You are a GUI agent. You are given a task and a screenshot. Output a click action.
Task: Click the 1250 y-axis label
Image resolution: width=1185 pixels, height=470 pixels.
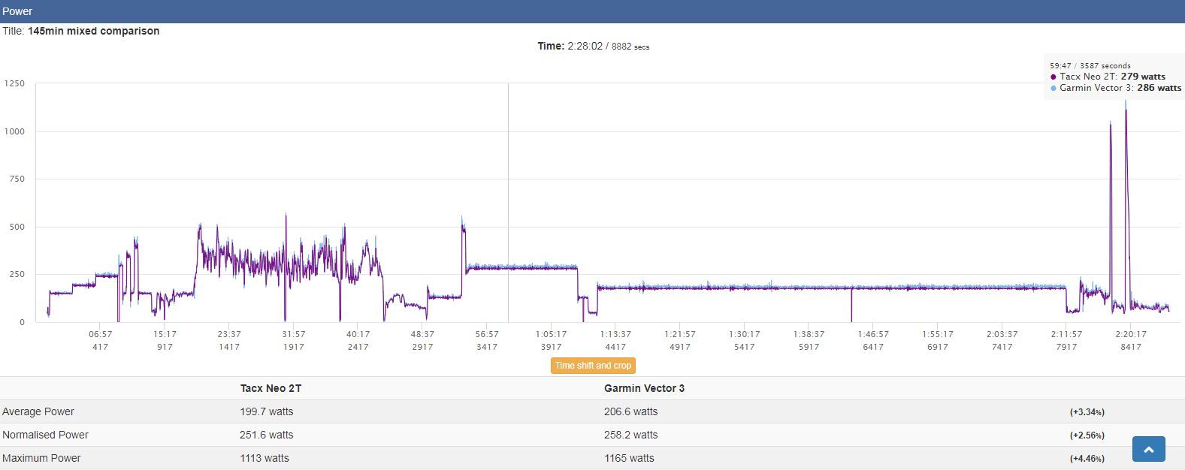coord(14,83)
